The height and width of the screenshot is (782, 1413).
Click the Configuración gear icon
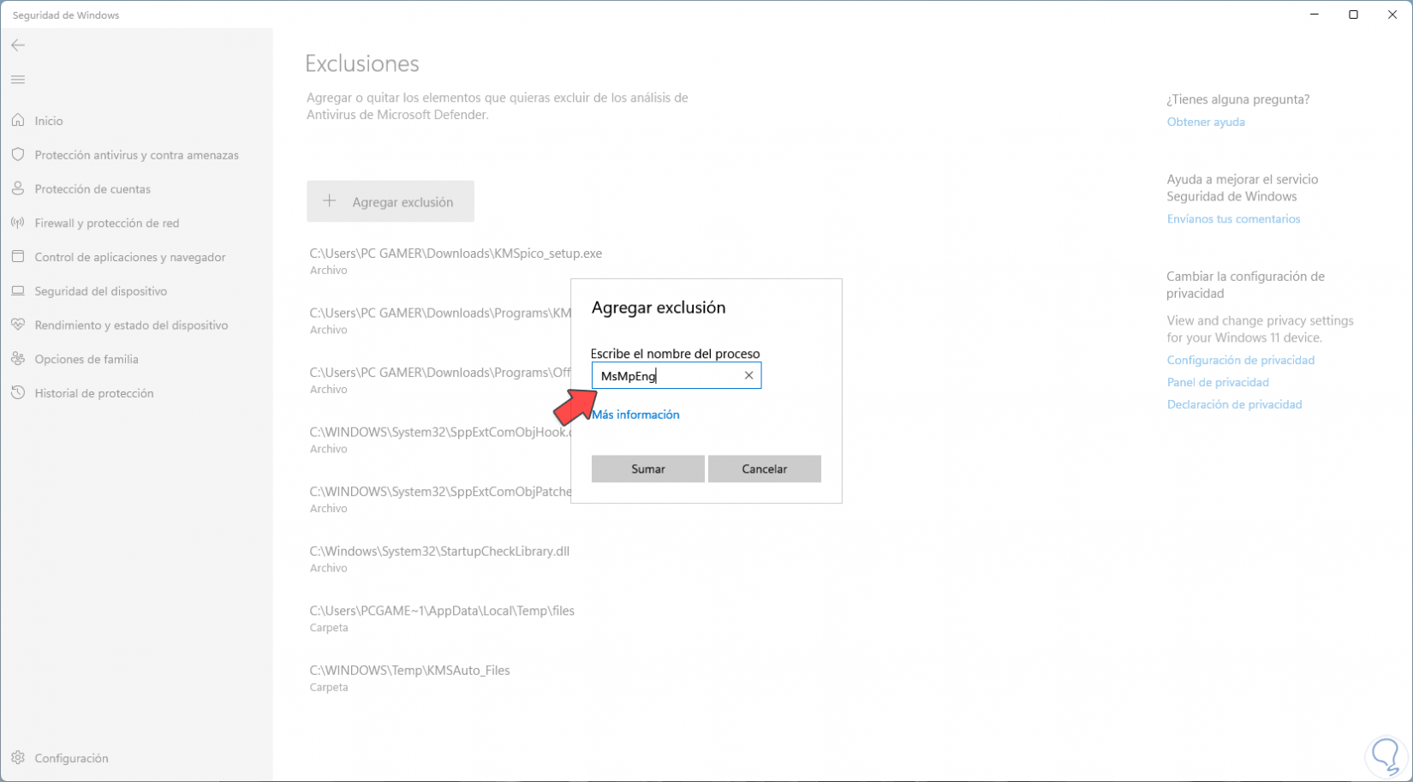[x=18, y=758]
